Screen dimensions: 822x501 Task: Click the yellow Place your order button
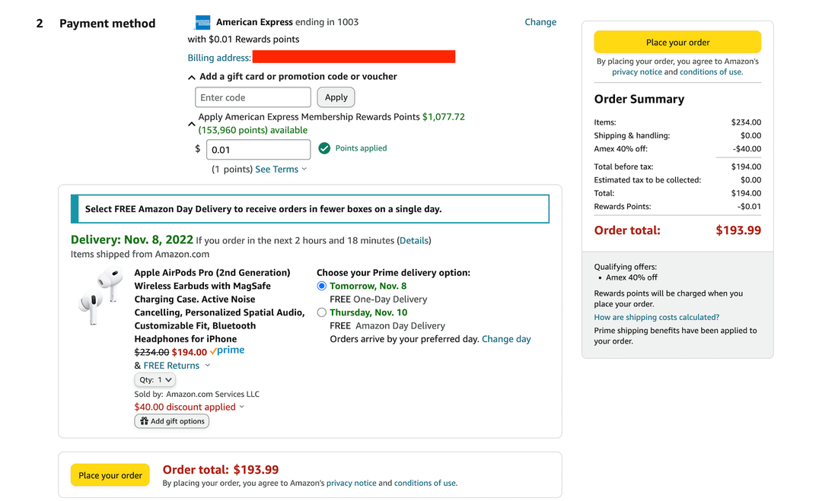tap(677, 42)
